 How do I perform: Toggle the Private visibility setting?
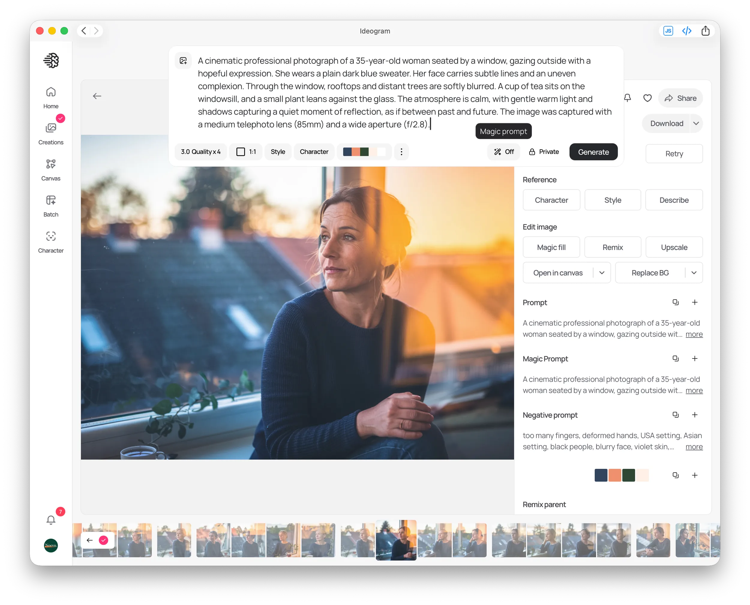tap(544, 151)
